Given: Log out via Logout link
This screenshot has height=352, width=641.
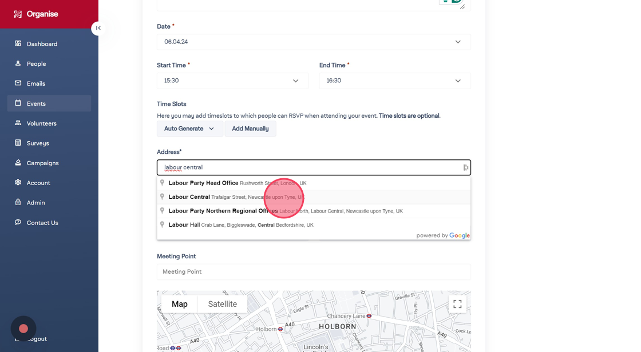Looking at the screenshot, I should click(x=37, y=339).
